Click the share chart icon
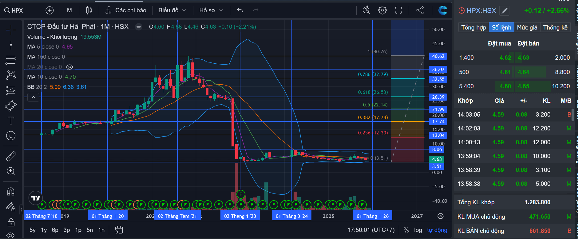Viewport: 578px width, 239px height. [x=420, y=10]
